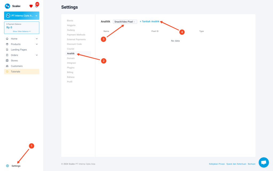
Task: Click the business avatar in PT Interna selector
Action: (x=8, y=16)
